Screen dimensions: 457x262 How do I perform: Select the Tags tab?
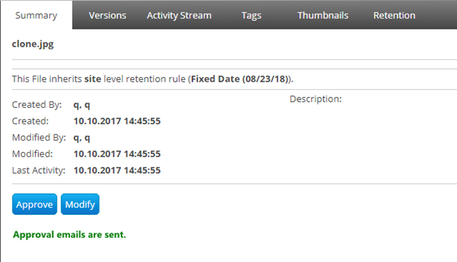click(x=251, y=15)
